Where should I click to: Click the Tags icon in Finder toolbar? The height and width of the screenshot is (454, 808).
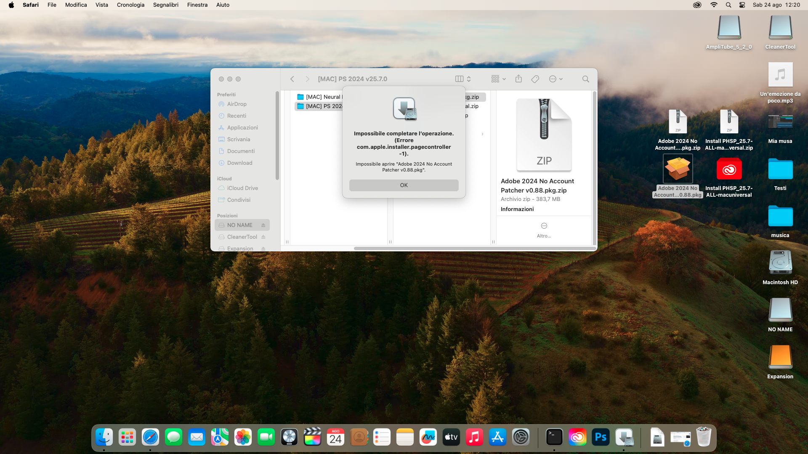pyautogui.click(x=535, y=79)
